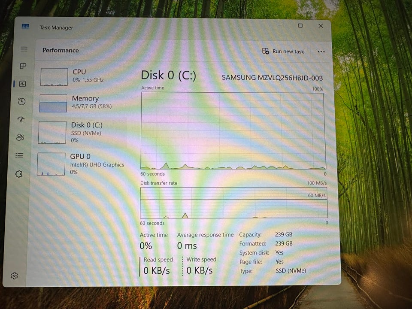Viewport: 412px width, 309px height.
Task: Select the Memory performance item
Action: (x=81, y=103)
